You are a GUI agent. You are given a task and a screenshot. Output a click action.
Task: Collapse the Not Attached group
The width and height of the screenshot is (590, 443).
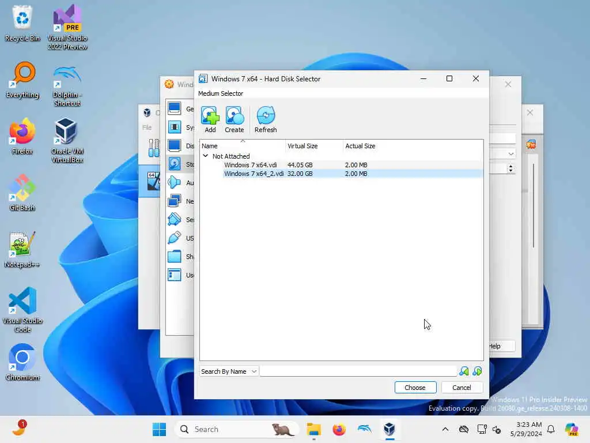pos(206,156)
